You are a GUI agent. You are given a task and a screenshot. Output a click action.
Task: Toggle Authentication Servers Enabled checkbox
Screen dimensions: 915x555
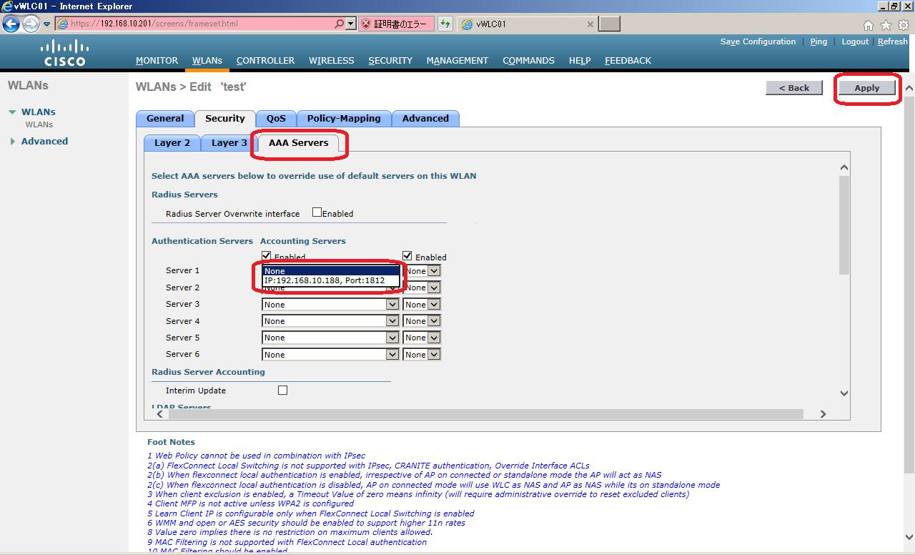coord(267,255)
